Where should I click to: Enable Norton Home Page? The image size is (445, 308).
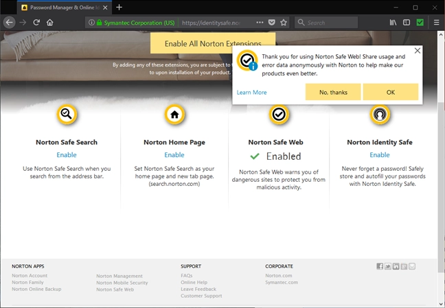tap(174, 155)
